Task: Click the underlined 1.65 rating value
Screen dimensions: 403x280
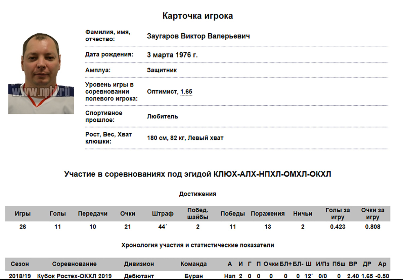Action: (x=186, y=92)
